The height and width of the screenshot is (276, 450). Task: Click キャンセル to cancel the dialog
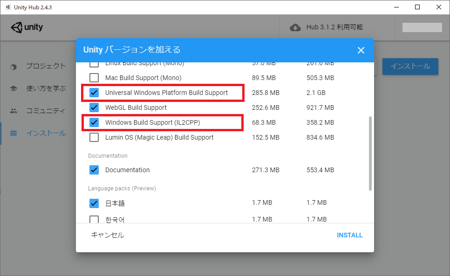click(x=108, y=235)
